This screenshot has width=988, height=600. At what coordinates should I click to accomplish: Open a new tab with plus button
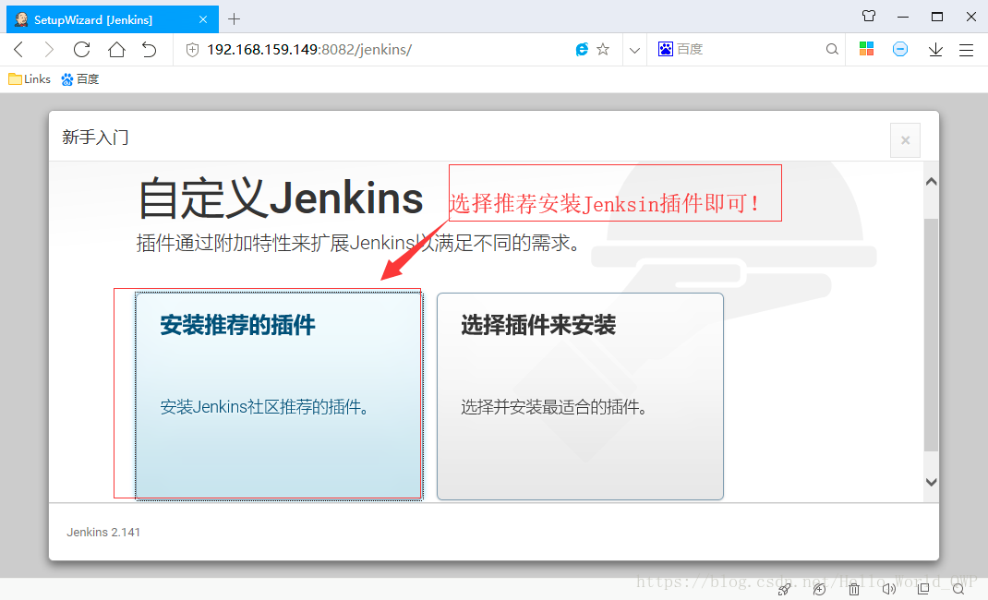point(234,19)
